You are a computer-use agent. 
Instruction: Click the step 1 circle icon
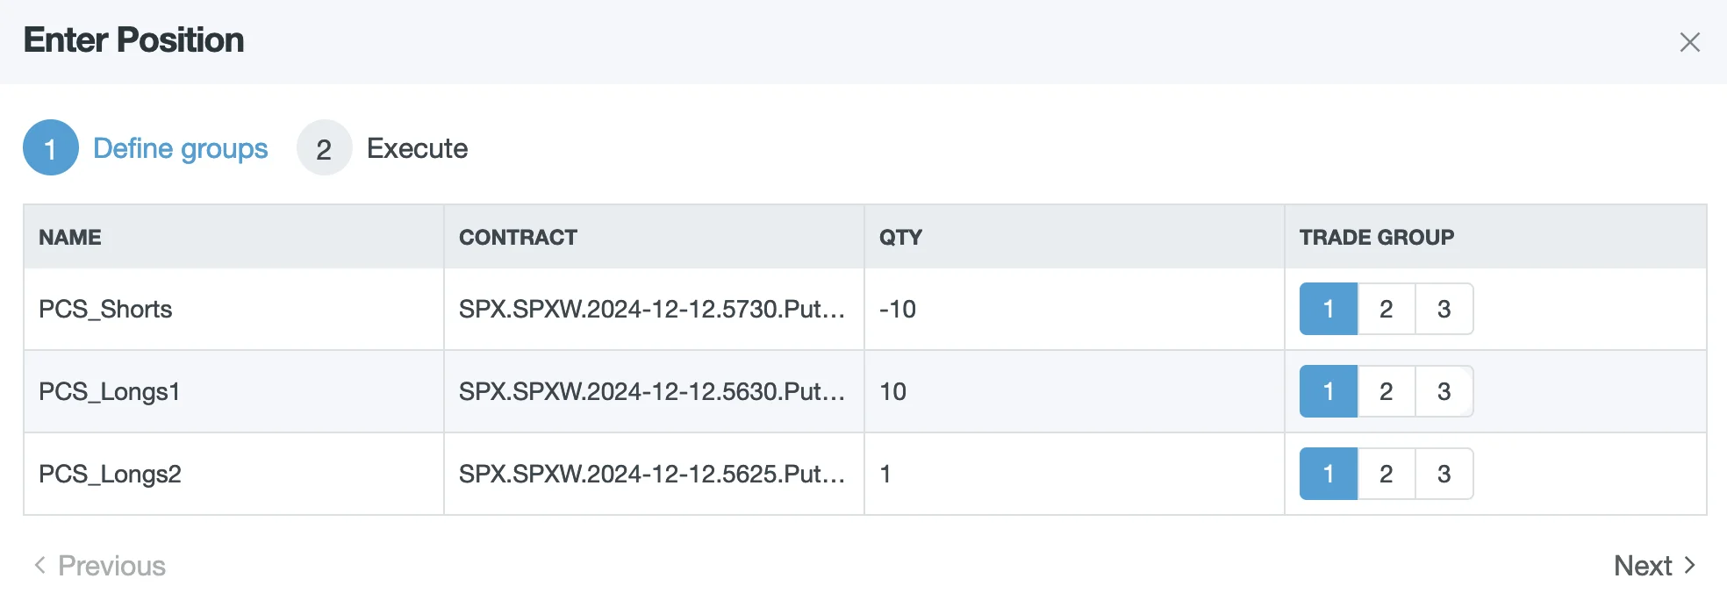50,147
